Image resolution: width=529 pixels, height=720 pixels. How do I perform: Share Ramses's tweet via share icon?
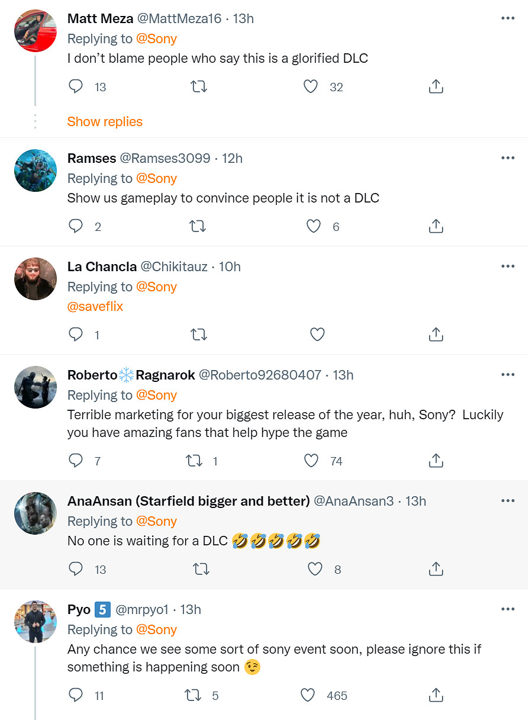(x=436, y=226)
